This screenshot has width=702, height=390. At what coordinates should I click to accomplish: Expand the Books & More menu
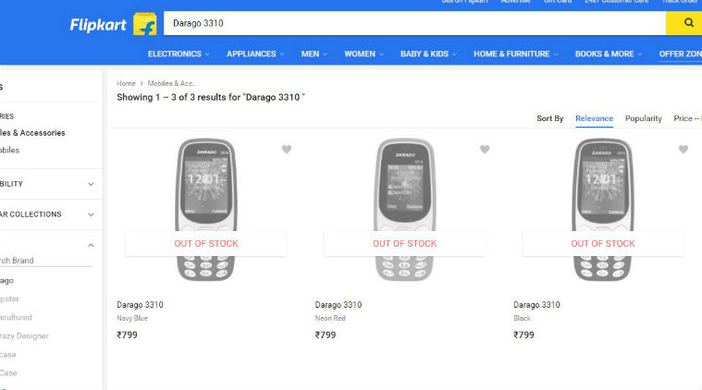[609, 54]
